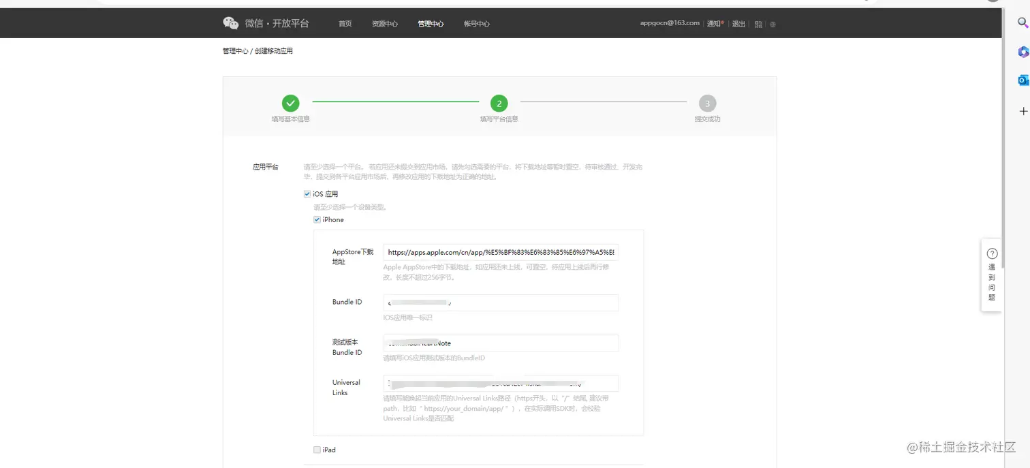
Task: Click the WeChat Open Platform logo
Action: [266, 23]
